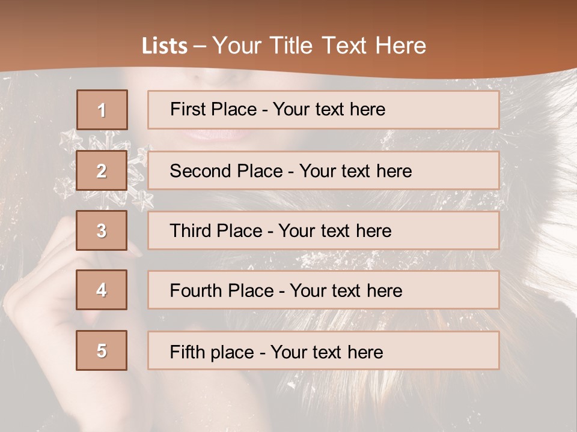Click the text Second Place
Screen dimensions: 577x432
[x=227, y=171]
